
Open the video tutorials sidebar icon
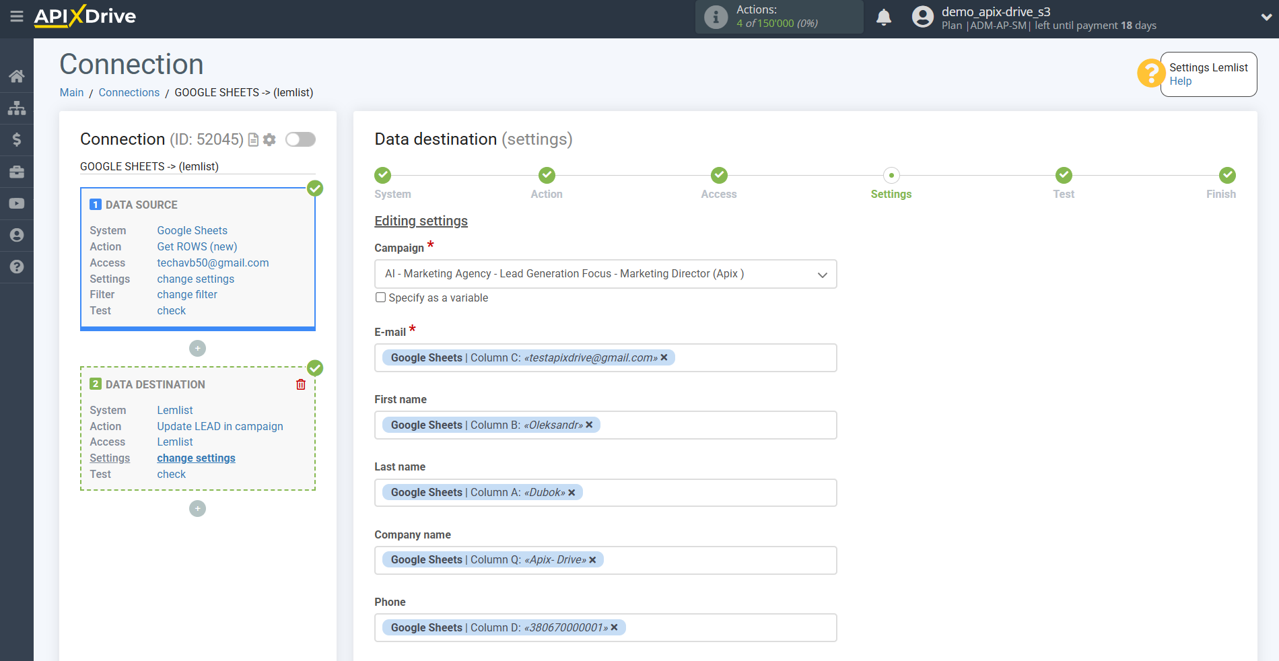point(17,203)
